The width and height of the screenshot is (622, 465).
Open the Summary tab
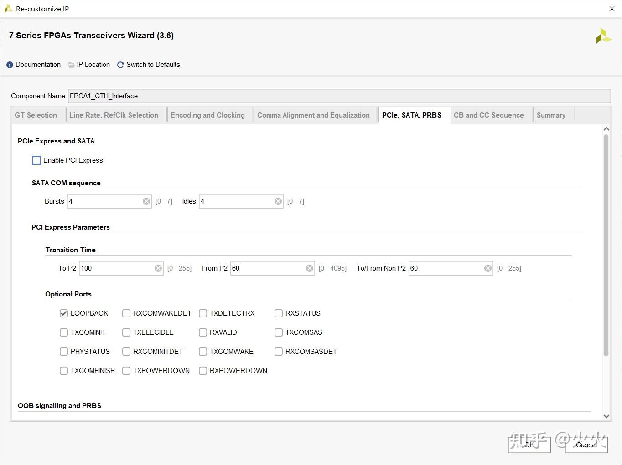[x=551, y=115]
